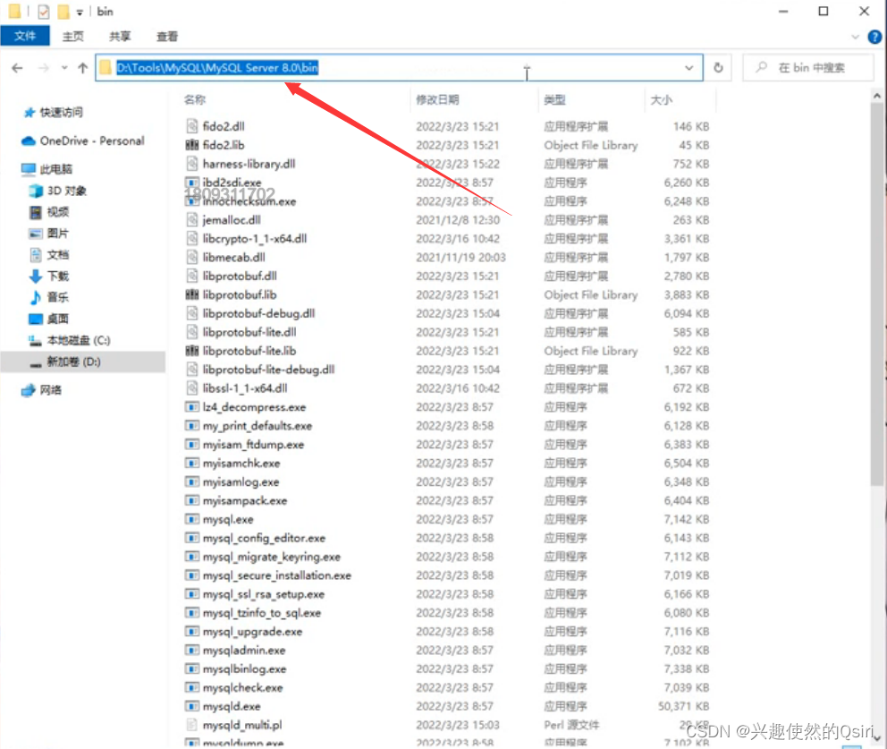Select the file libmecab.dll

[234, 257]
